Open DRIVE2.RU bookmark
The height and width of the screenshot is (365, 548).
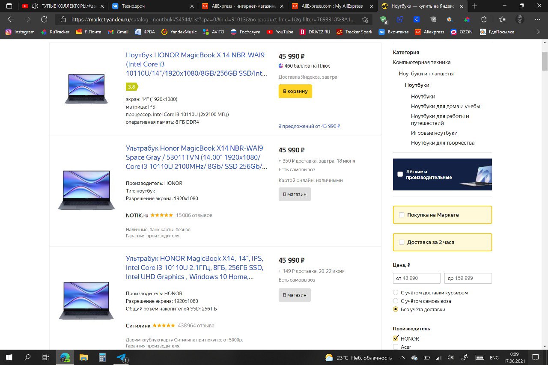click(315, 32)
